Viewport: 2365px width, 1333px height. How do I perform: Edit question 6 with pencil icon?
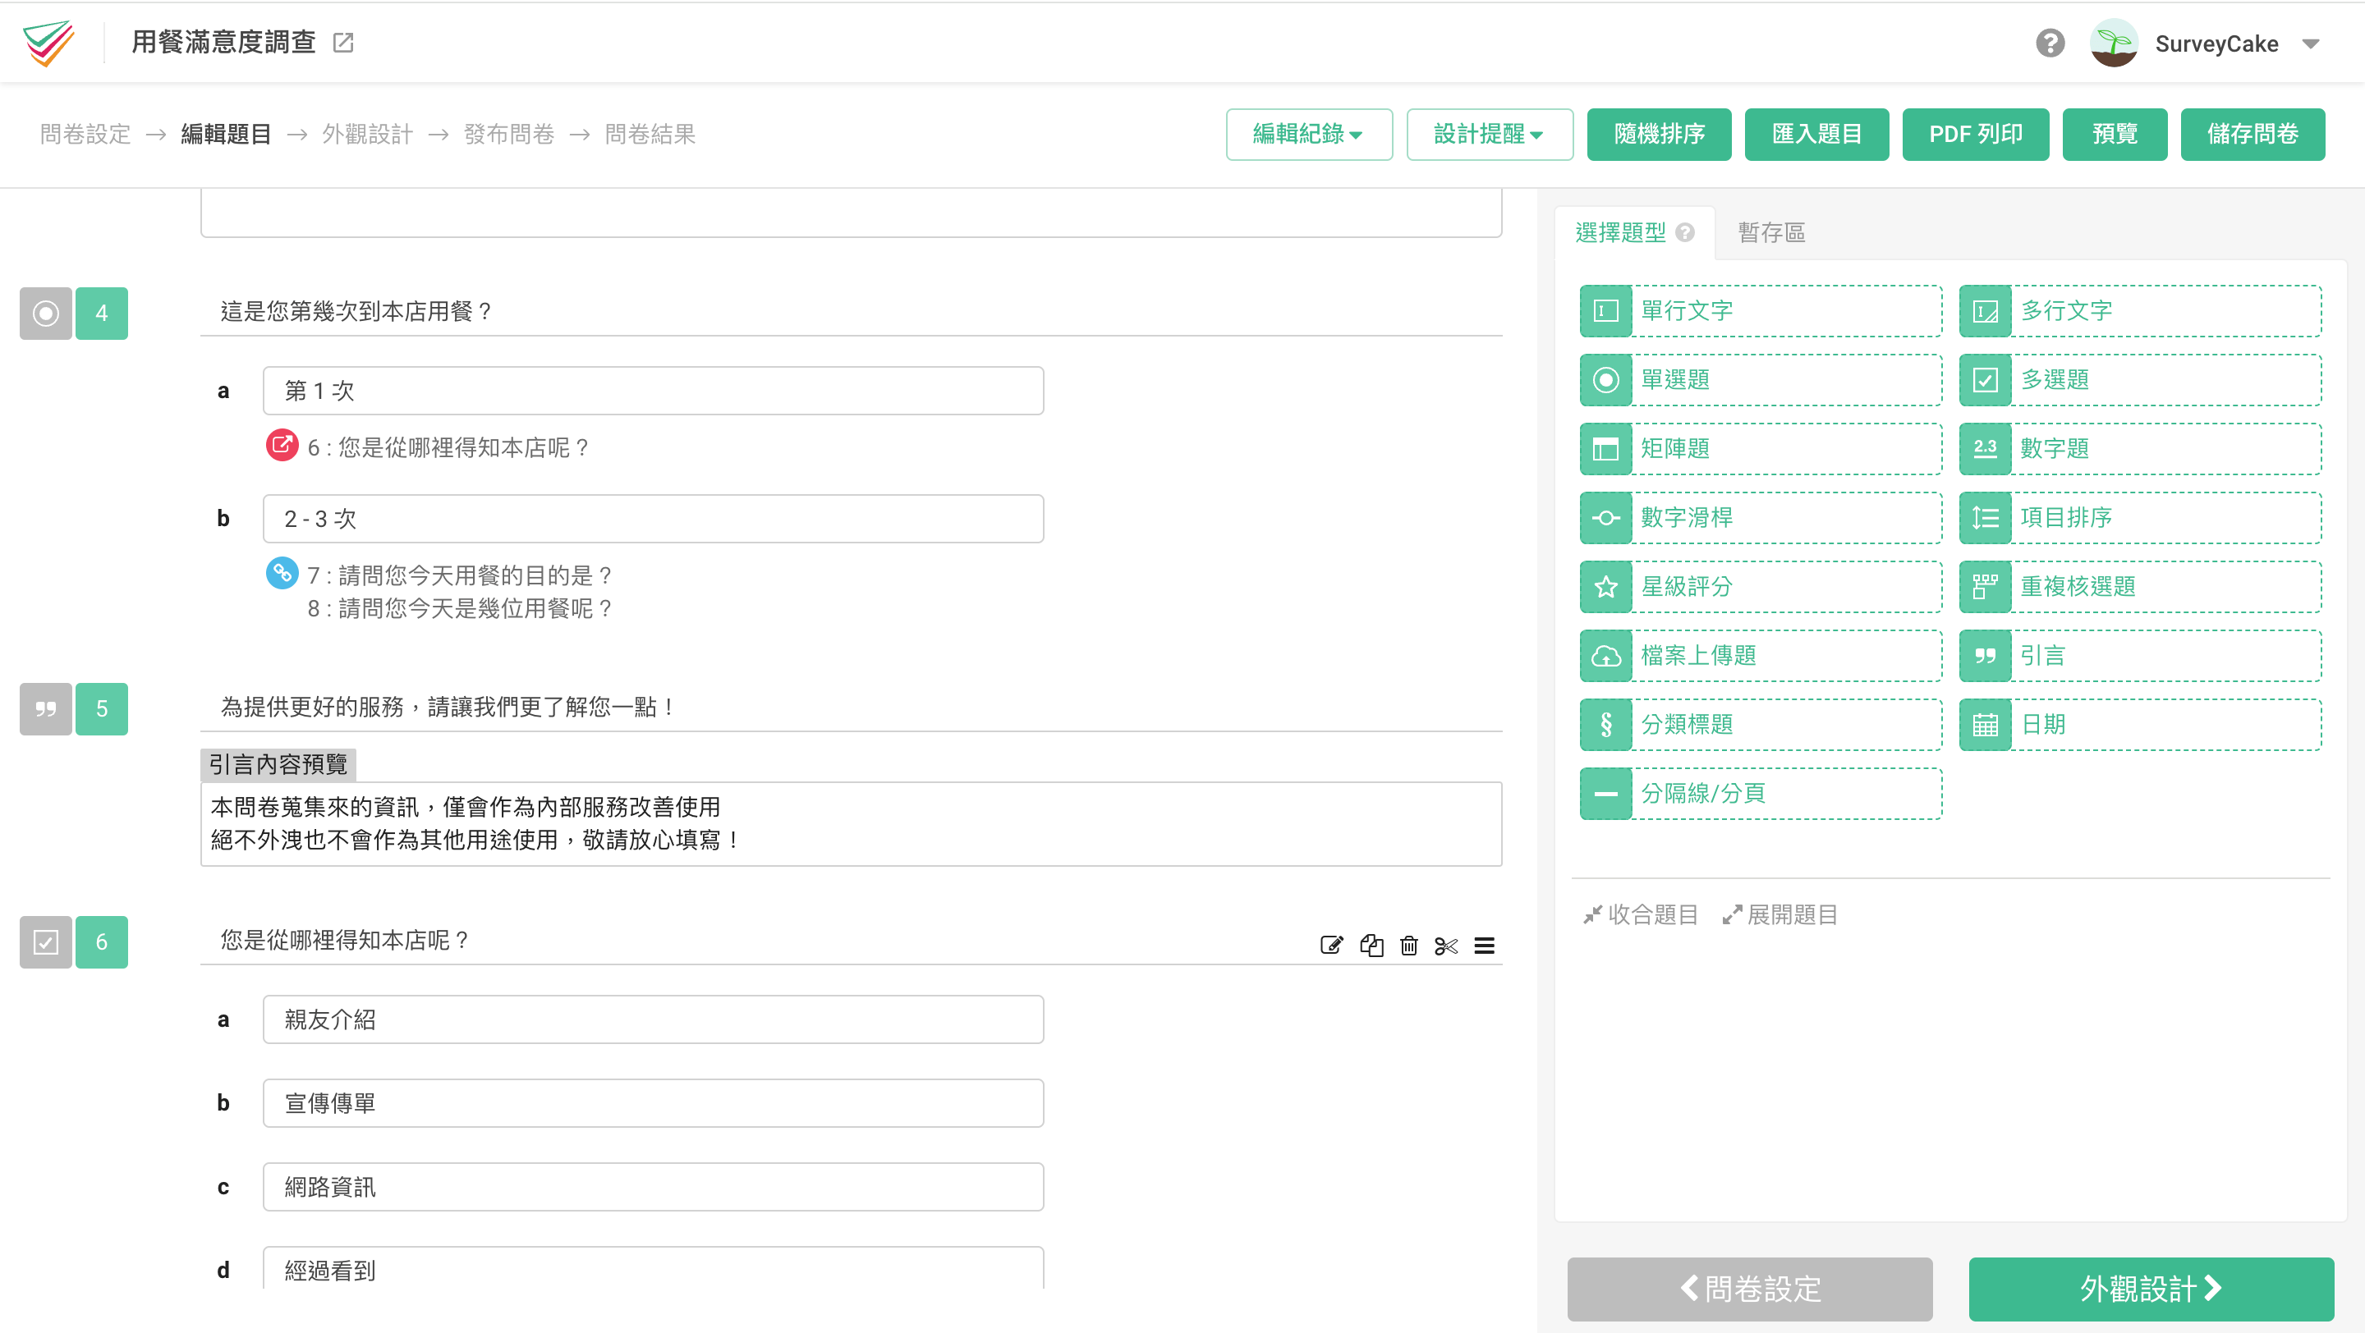click(x=1331, y=945)
